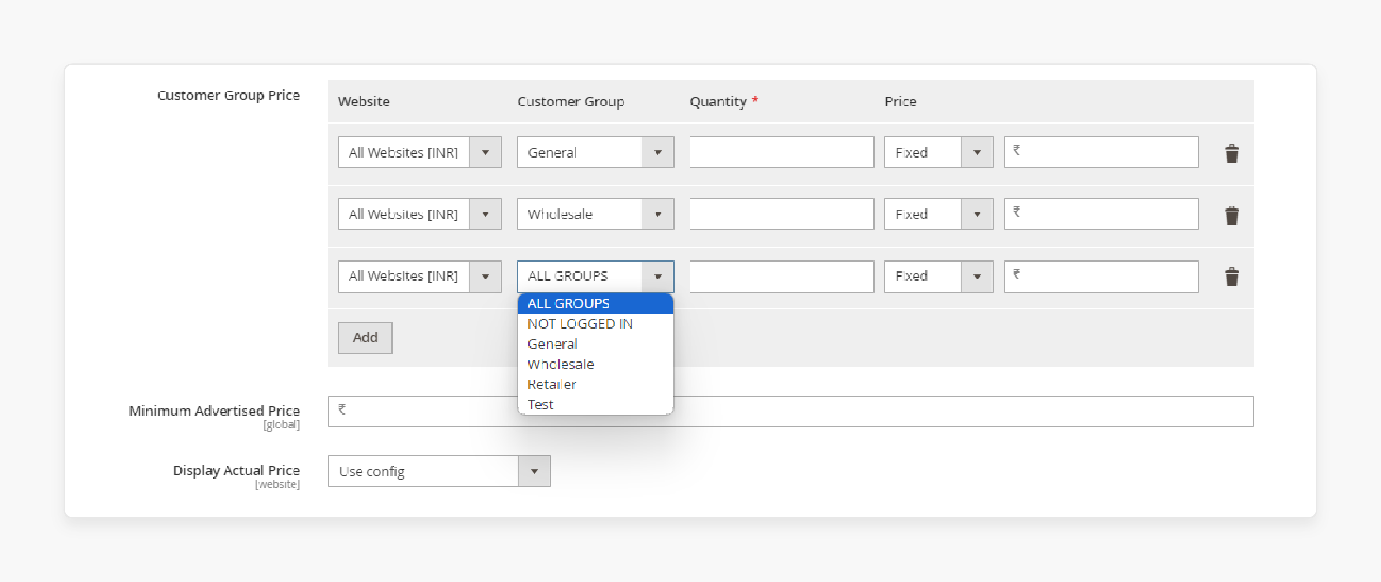Click the Customer Group column header

[571, 102]
